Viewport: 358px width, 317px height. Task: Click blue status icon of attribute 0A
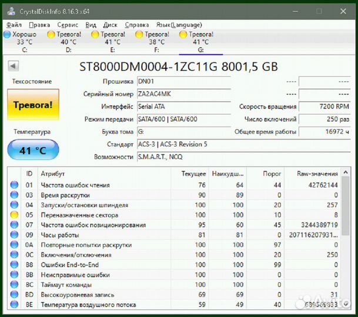coord(14,245)
